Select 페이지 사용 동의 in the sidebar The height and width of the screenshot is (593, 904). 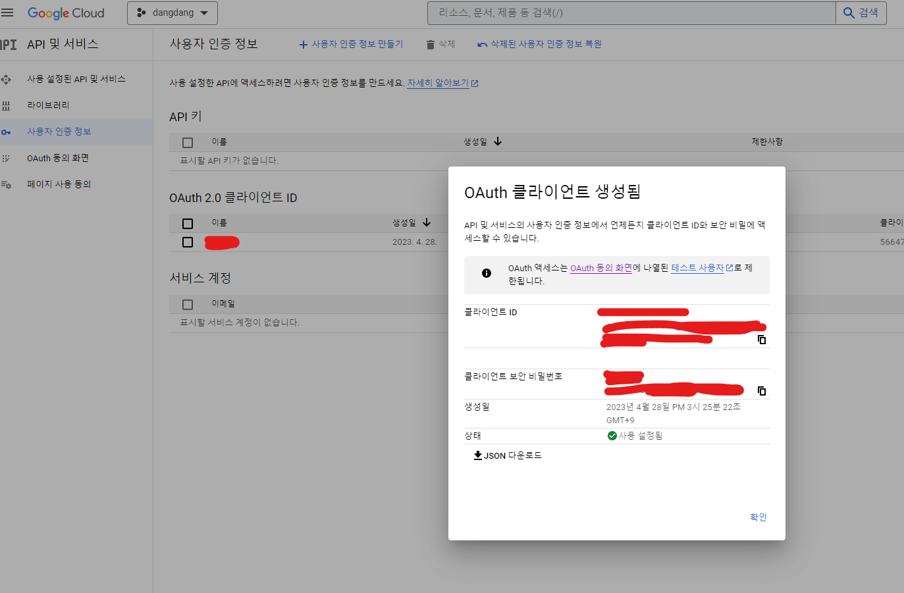coord(6,184)
